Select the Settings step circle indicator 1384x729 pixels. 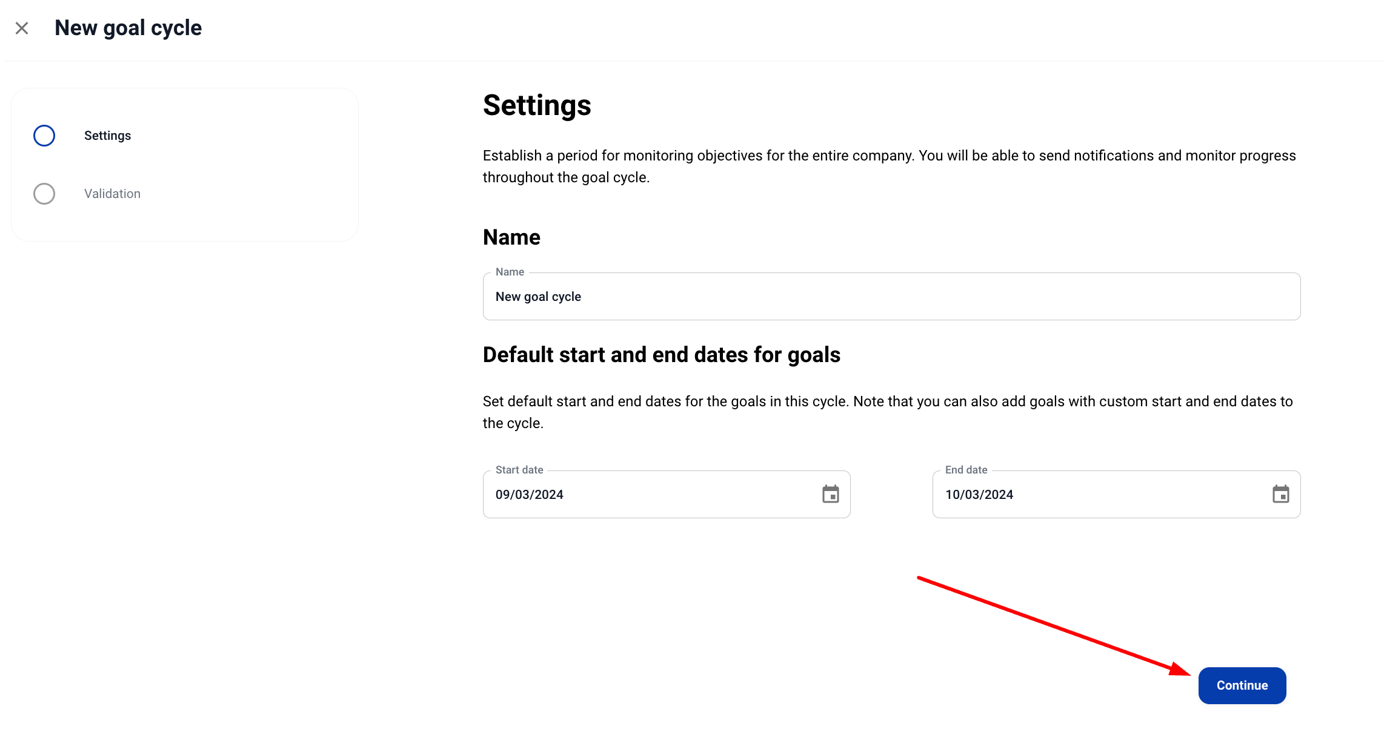tap(44, 136)
